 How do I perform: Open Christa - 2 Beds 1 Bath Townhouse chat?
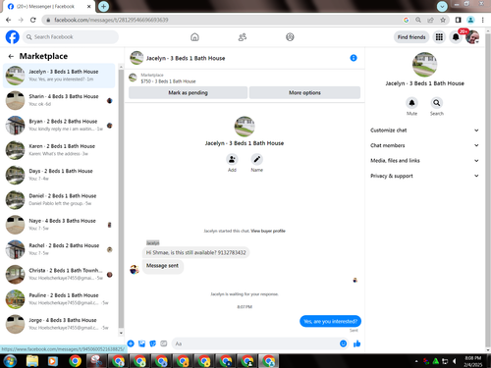pos(59,274)
